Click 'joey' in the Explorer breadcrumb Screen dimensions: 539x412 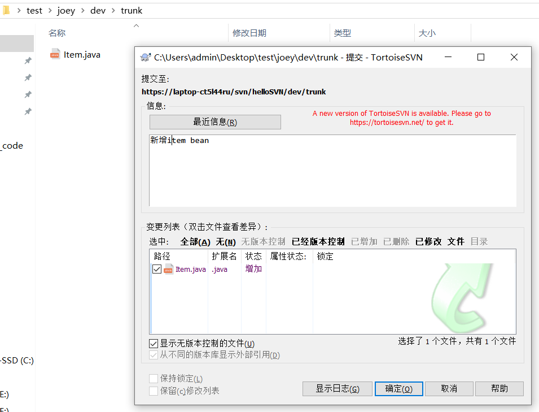point(66,11)
